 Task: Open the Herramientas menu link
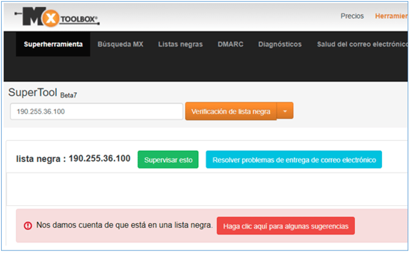click(x=391, y=16)
